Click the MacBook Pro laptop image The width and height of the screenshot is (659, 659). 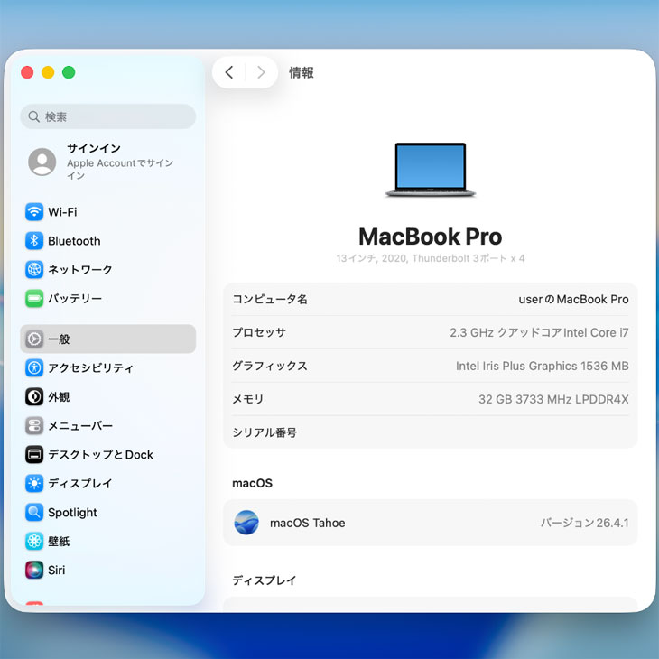[430, 170]
